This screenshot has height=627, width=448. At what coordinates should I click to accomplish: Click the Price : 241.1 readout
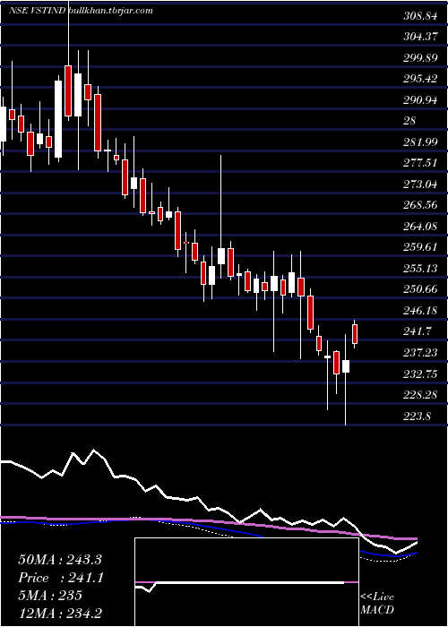coord(61,578)
